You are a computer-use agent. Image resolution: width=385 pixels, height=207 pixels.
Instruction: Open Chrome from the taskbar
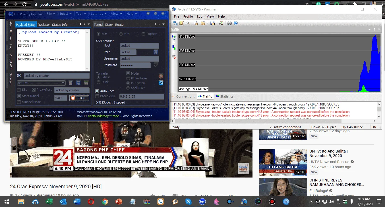click(105, 202)
